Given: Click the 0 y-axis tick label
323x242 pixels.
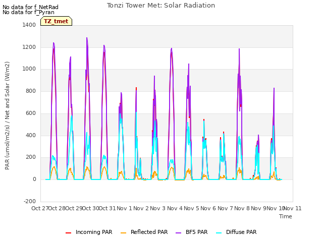Looking at the screenshot, I should [34, 179].
